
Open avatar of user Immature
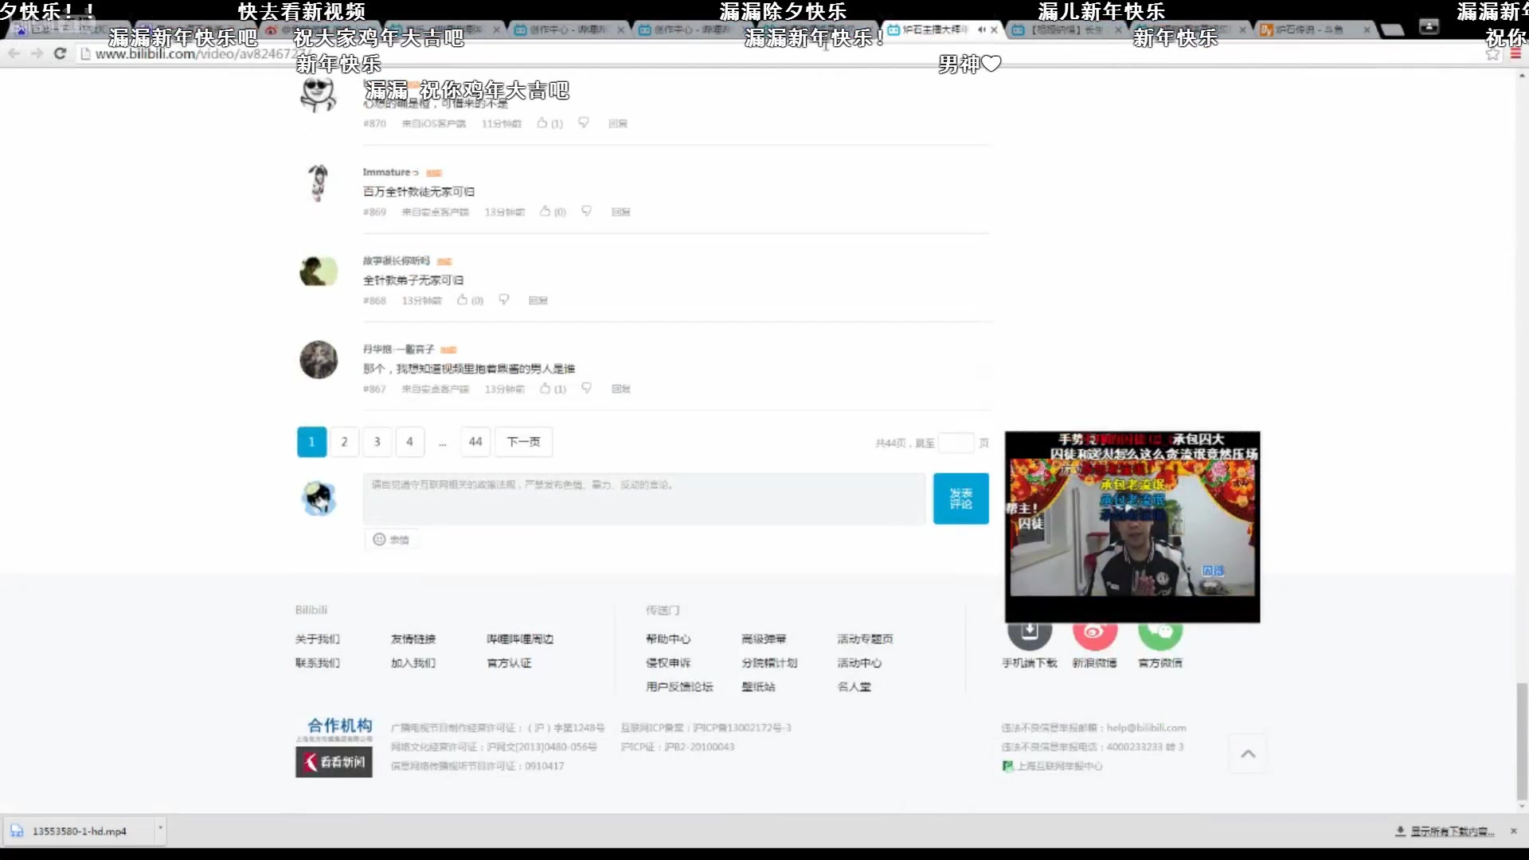pyautogui.click(x=319, y=183)
